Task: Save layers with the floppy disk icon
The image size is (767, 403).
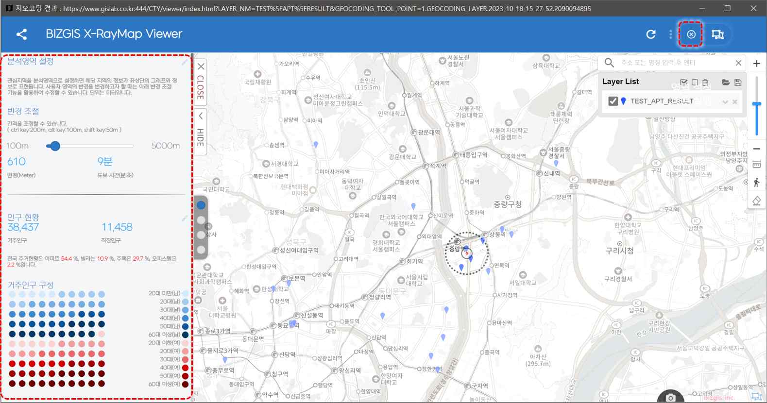Action: tap(738, 83)
